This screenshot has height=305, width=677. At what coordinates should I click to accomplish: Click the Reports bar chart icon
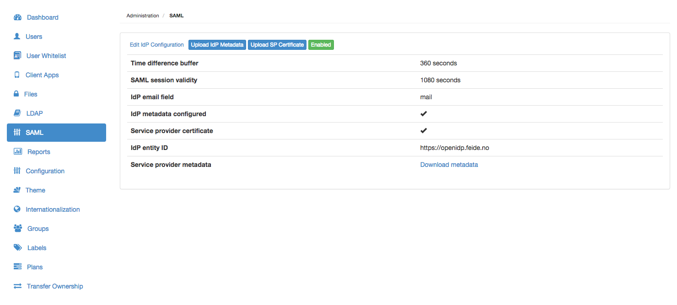[x=18, y=152]
